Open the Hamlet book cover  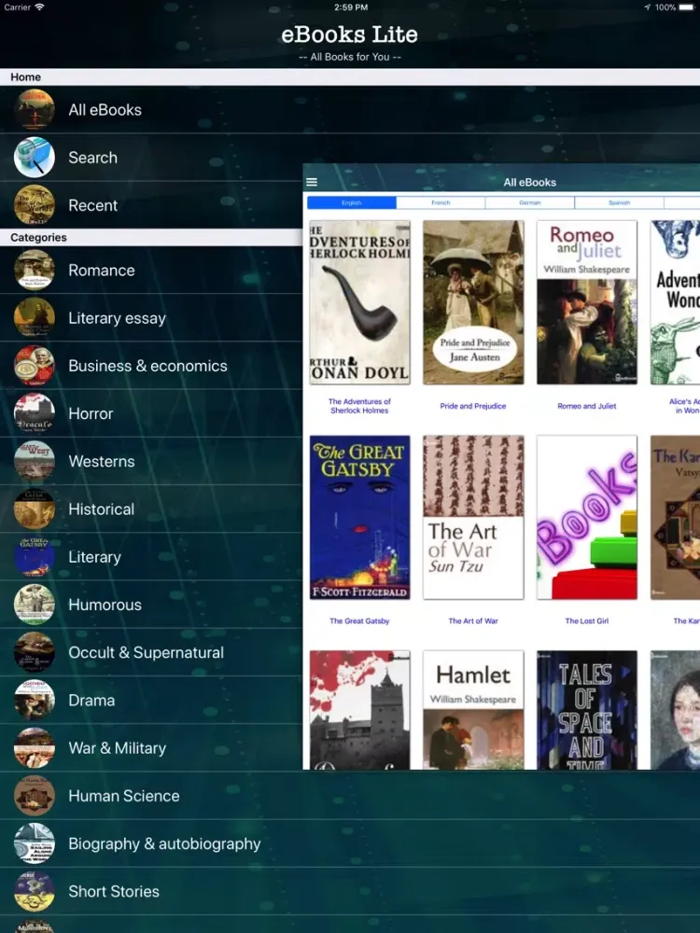tap(473, 710)
